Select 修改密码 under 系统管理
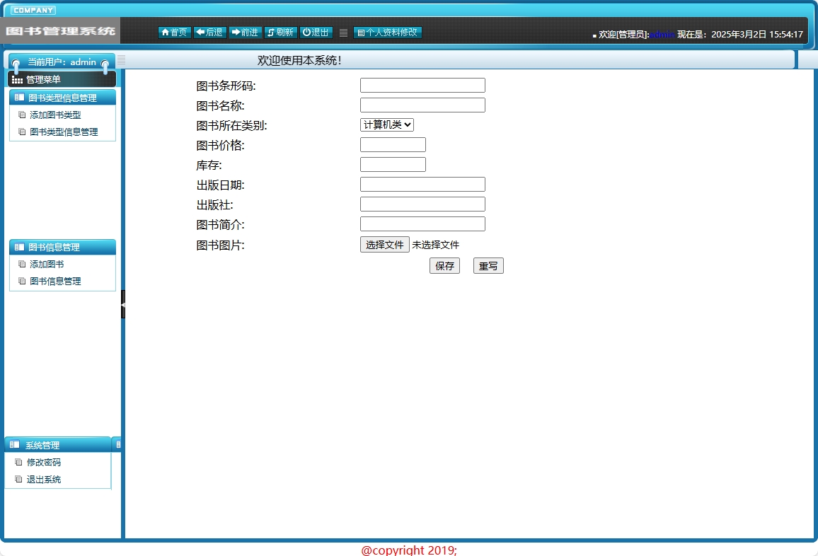 [43, 462]
